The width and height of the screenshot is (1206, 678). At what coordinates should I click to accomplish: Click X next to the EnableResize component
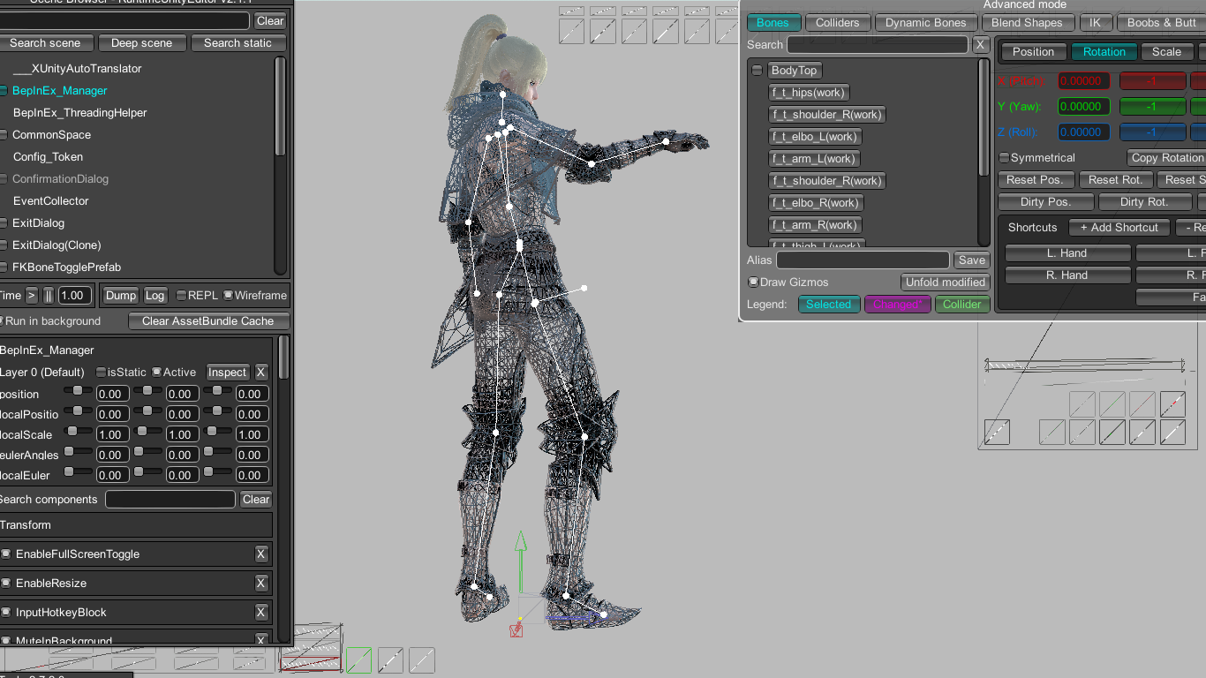click(x=260, y=584)
